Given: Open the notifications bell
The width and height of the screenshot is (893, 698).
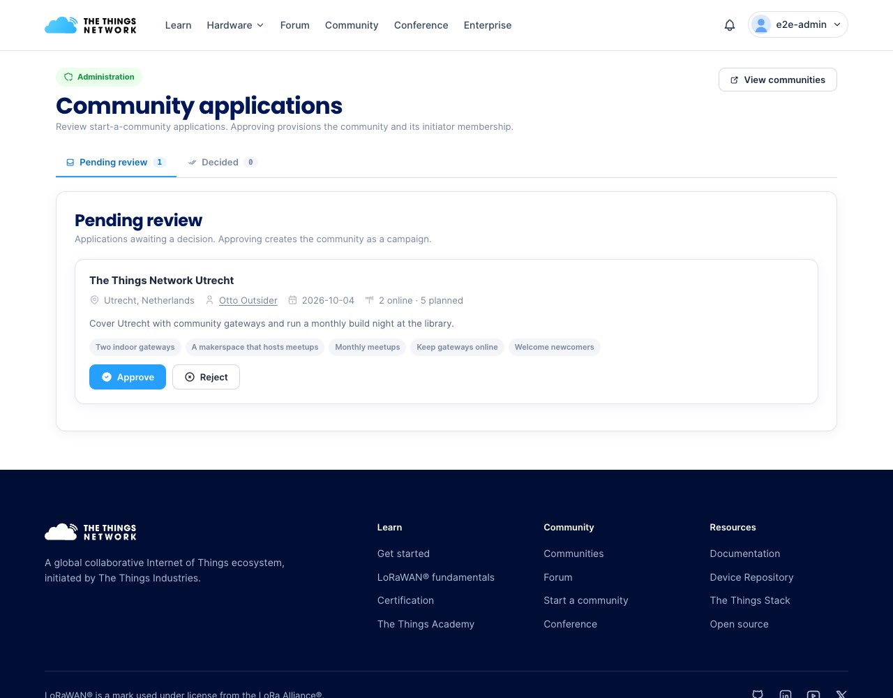Looking at the screenshot, I should coord(730,25).
